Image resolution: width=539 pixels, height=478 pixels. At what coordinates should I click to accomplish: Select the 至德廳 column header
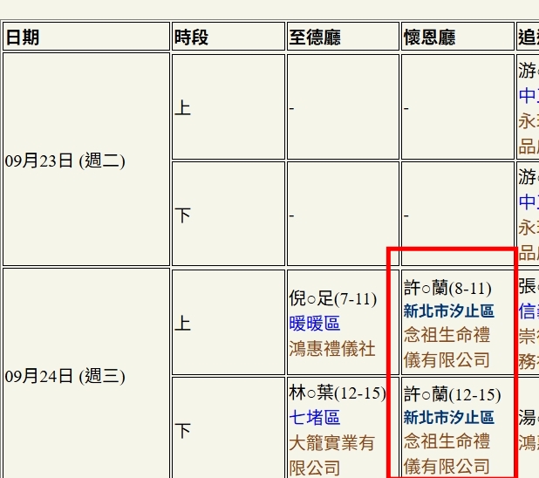(314, 38)
